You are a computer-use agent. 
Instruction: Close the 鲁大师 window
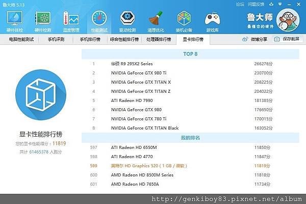(298, 4)
